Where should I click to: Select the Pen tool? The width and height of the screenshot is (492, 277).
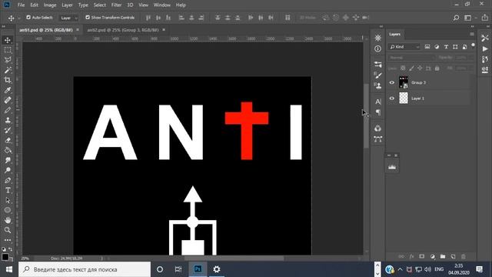click(x=8, y=181)
